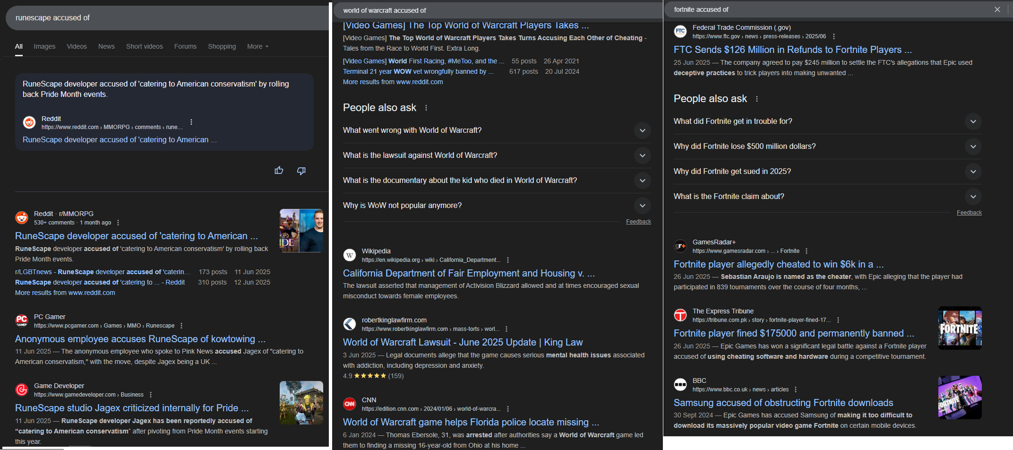The image size is (1013, 450).
Task: Click Game Developer site favicon
Action: [22, 389]
